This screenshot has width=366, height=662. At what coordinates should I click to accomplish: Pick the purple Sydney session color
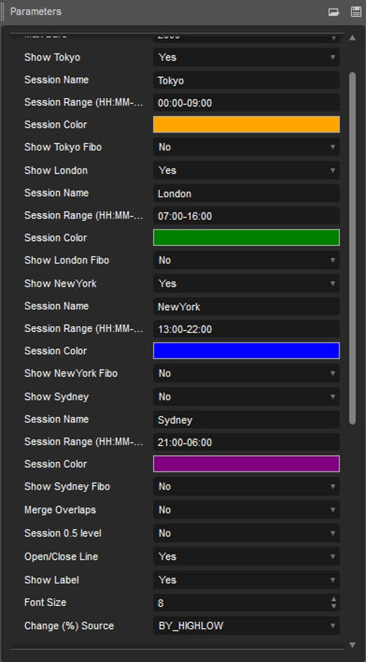246,464
